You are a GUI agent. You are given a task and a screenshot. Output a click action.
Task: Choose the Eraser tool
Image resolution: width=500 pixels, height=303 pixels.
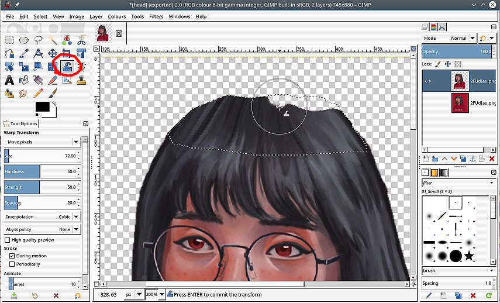click(53, 80)
